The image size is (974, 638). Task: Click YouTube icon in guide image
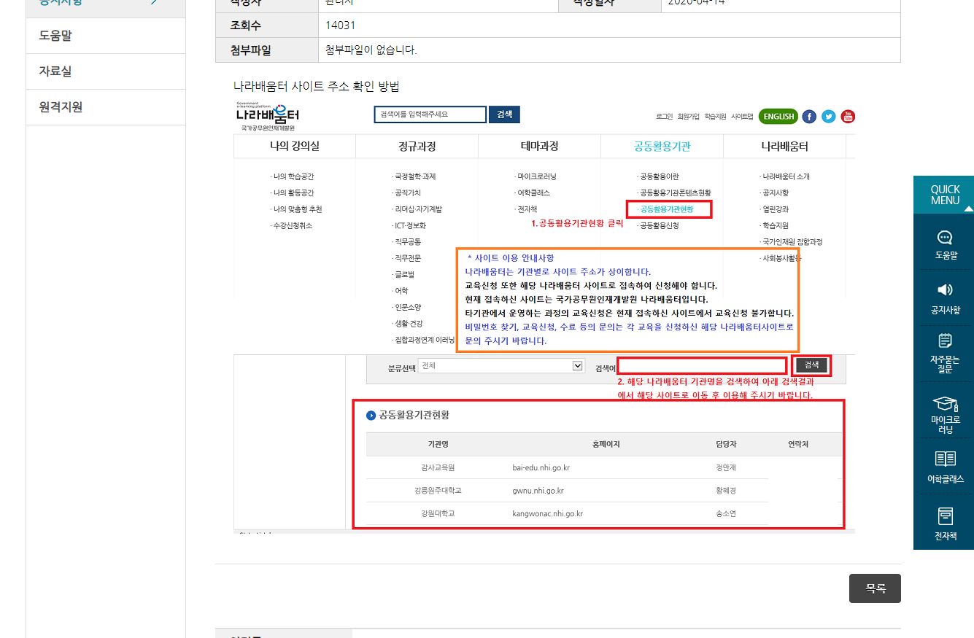(848, 117)
